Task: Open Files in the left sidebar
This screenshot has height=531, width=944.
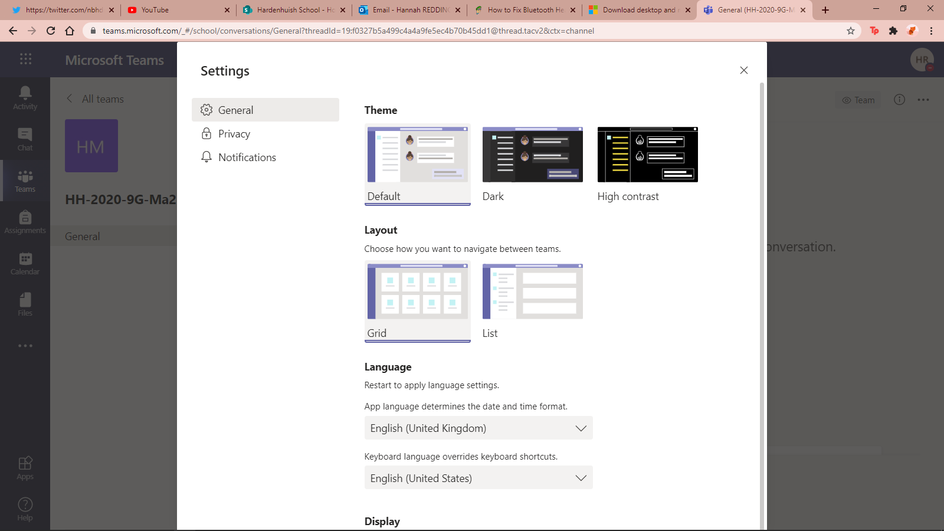Action: (25, 304)
